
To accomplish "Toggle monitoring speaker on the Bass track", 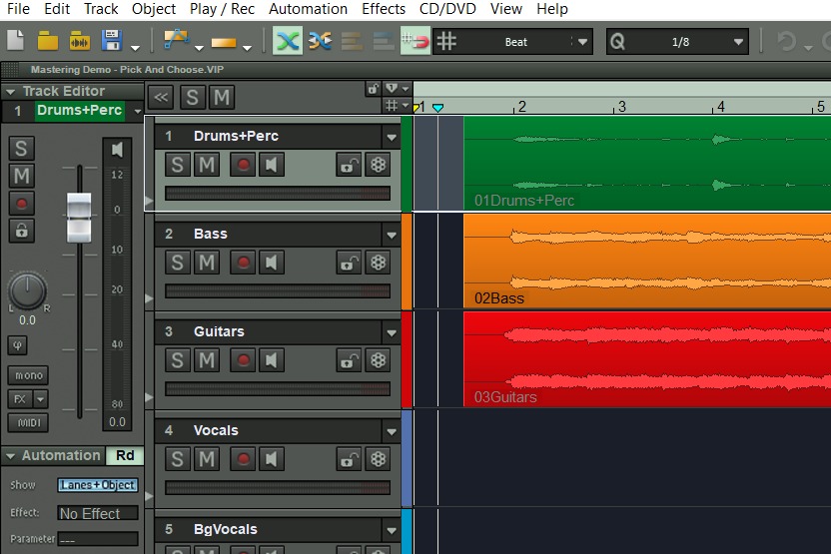I will click(272, 263).
